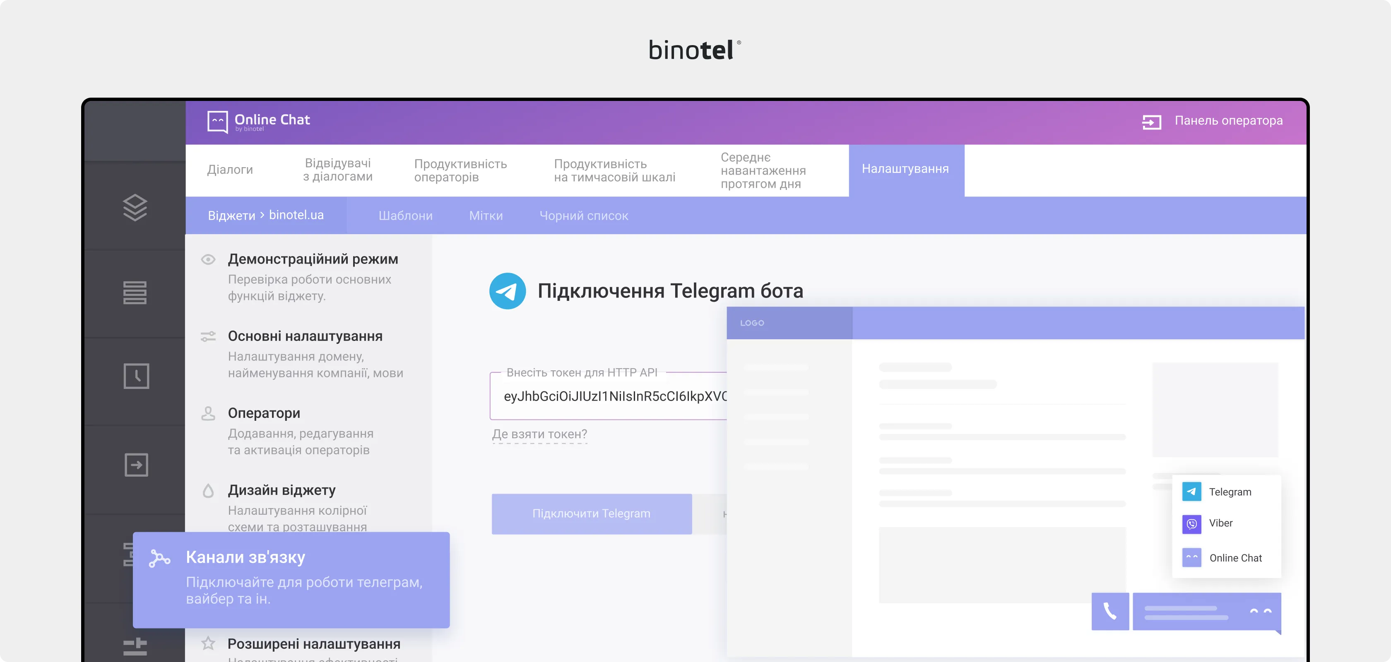Click the arrow-in-box icon in dark sidebar

click(136, 465)
